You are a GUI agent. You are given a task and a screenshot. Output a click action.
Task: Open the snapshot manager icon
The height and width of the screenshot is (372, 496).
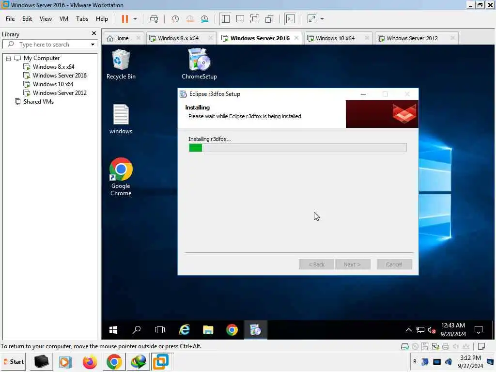pyautogui.click(x=205, y=19)
